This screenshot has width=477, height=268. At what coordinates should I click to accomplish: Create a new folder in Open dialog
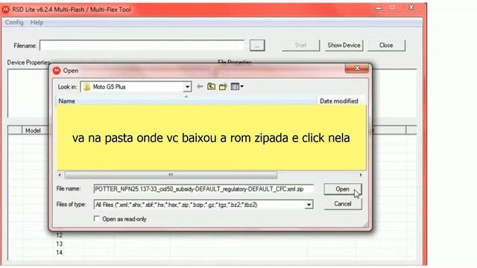point(223,86)
